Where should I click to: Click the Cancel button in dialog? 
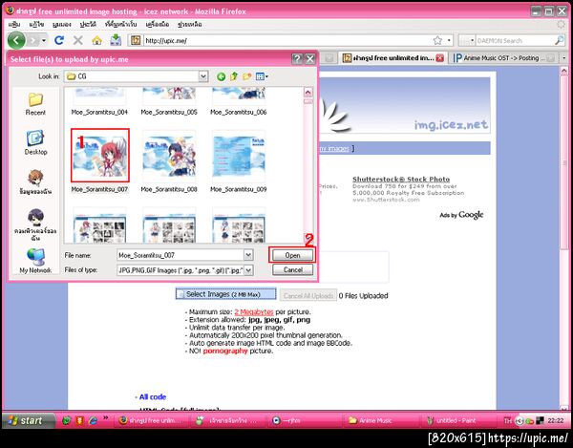coord(293,270)
